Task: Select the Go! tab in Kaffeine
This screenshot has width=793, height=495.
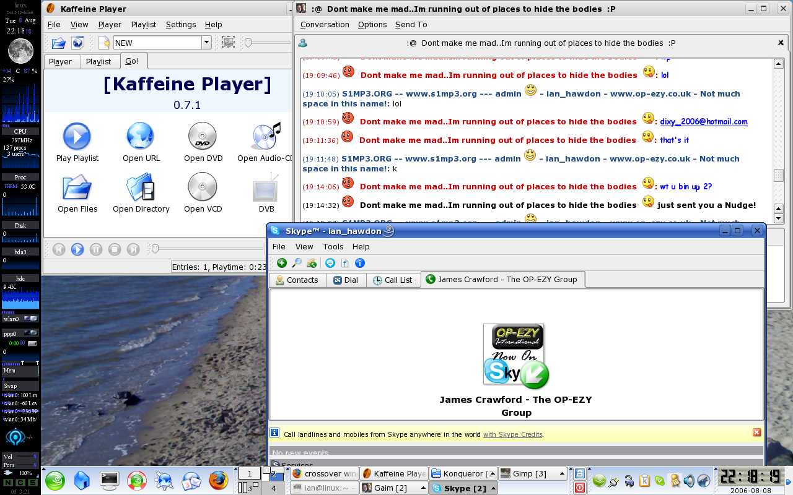Action: point(132,61)
